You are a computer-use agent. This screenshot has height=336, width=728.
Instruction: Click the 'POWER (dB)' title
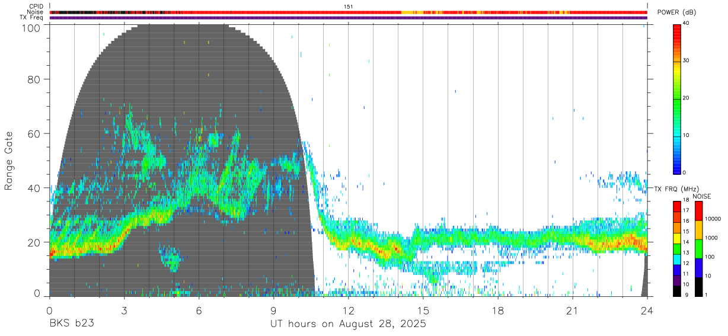[676, 12]
